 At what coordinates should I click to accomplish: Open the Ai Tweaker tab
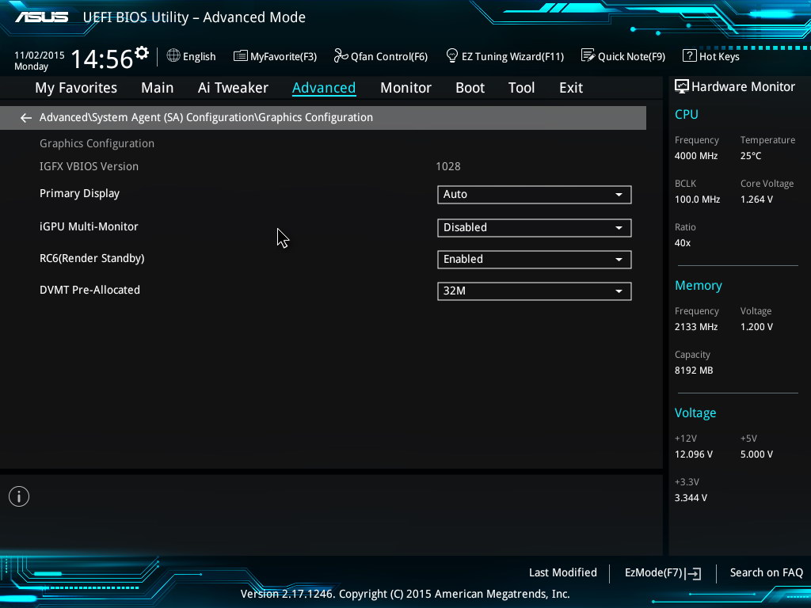coord(233,88)
